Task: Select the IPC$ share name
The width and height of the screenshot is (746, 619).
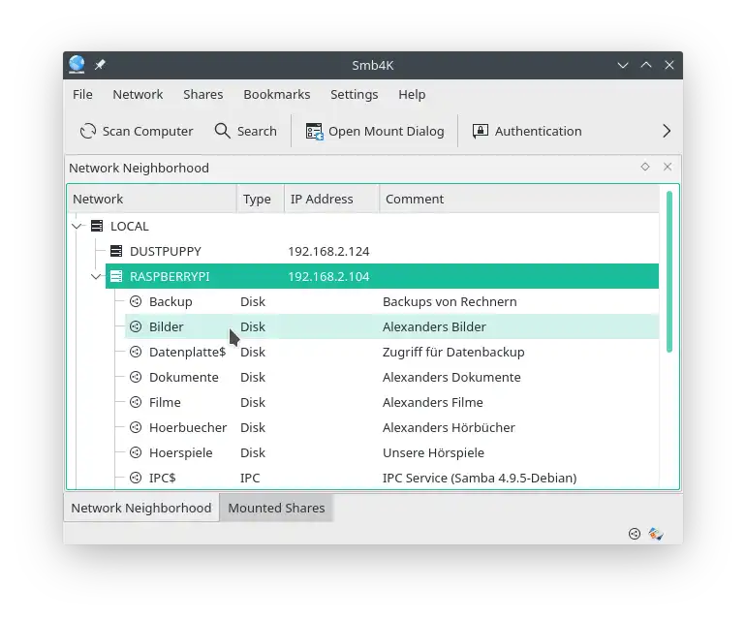Action: 162,478
